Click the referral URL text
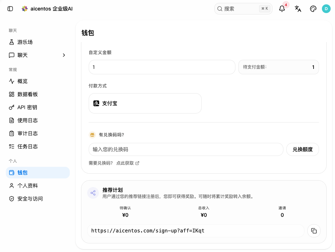Image resolution: width=335 pixels, height=252 pixels. pyautogui.click(x=148, y=231)
